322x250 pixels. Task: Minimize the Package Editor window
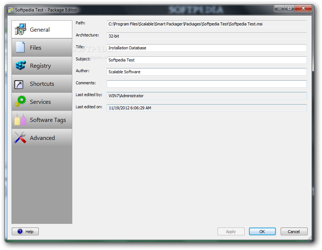tap(279, 8)
